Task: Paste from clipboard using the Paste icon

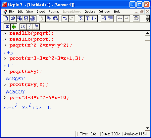Action: (55, 18)
